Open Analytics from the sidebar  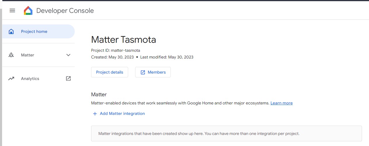tap(38, 79)
